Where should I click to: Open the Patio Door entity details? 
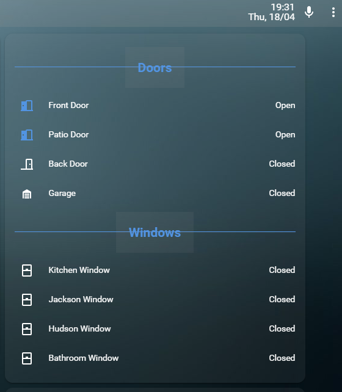(x=155, y=135)
